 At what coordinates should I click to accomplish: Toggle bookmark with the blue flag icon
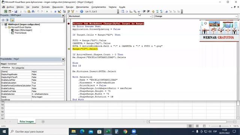(166, 12)
